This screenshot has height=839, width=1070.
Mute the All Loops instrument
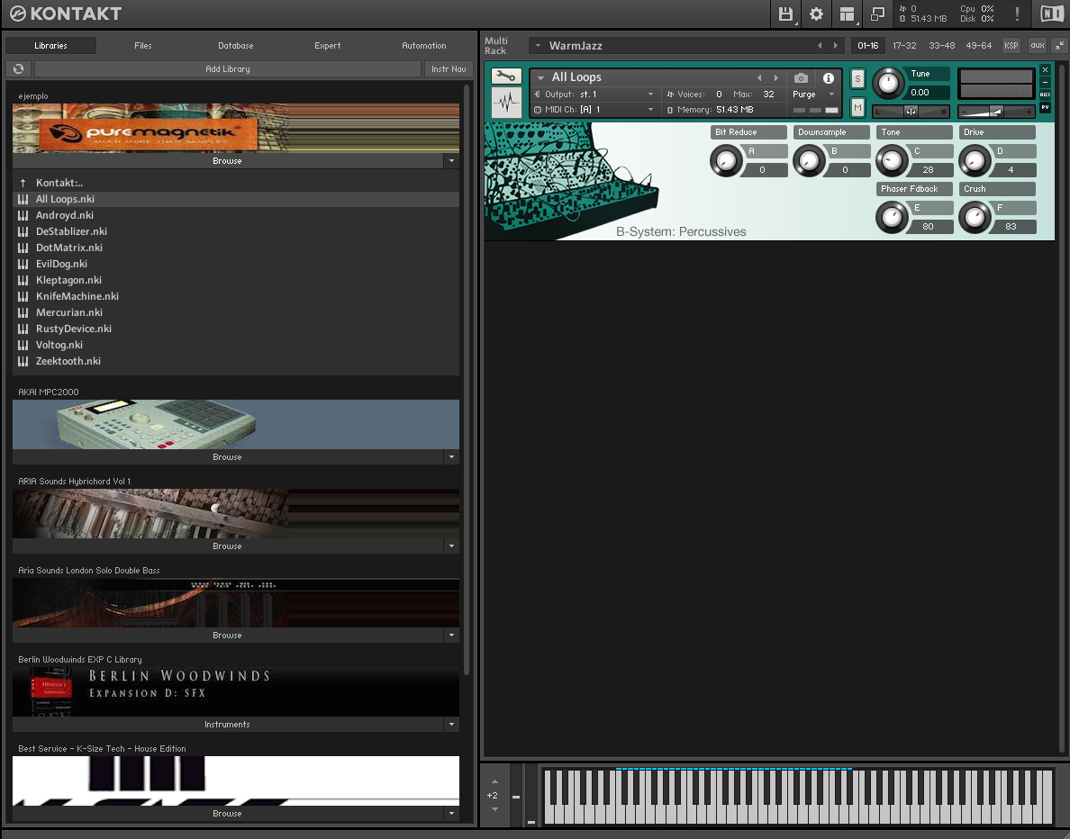[x=857, y=107]
